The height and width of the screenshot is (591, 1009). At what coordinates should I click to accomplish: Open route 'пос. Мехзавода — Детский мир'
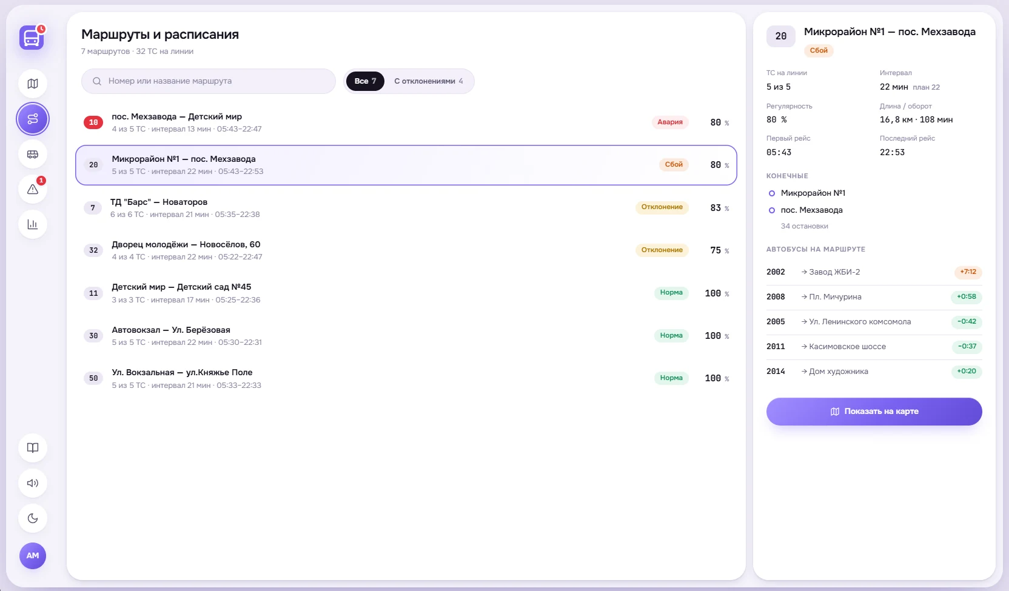coord(406,122)
